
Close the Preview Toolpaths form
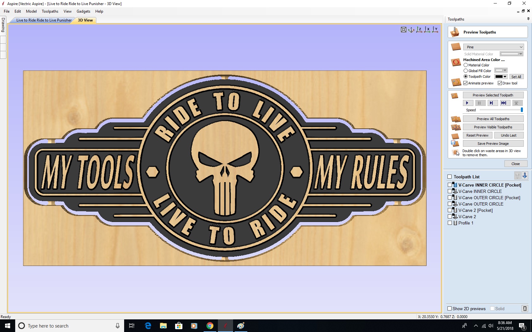pyautogui.click(x=516, y=164)
